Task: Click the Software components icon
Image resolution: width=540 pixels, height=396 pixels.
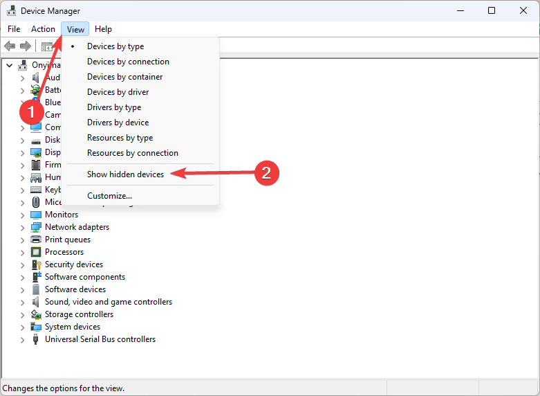Action: [37, 277]
